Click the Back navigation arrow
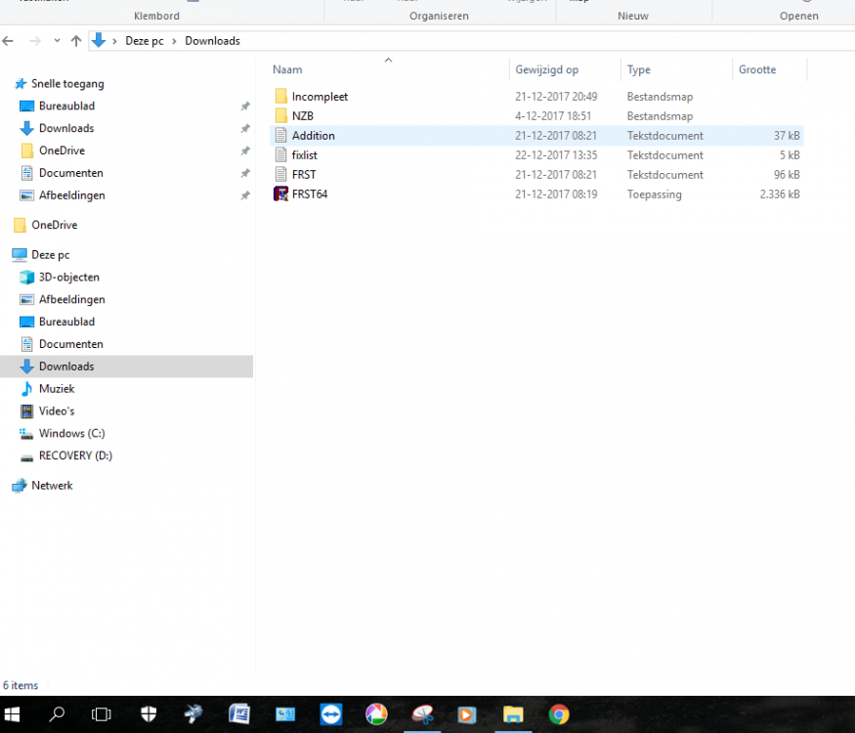The image size is (855, 733). 9,41
